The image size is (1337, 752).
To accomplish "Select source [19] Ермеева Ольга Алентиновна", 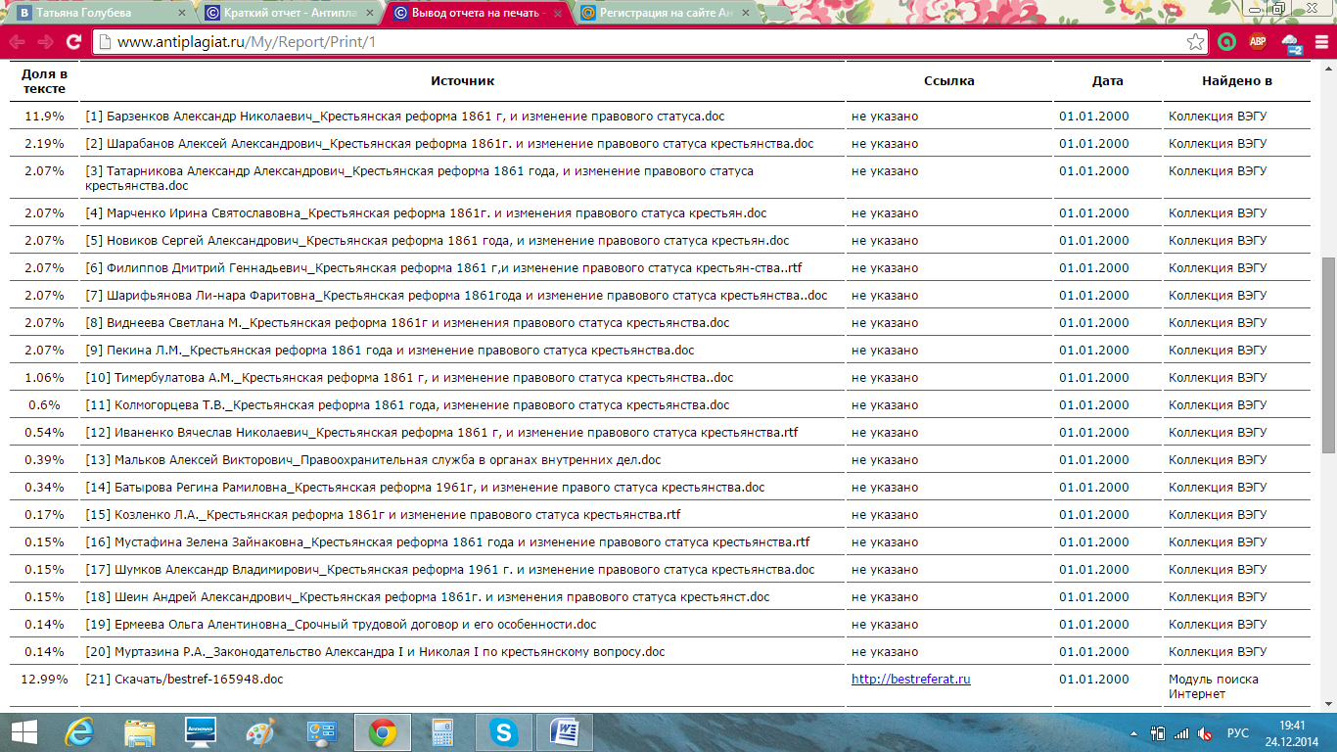I will tap(341, 624).
